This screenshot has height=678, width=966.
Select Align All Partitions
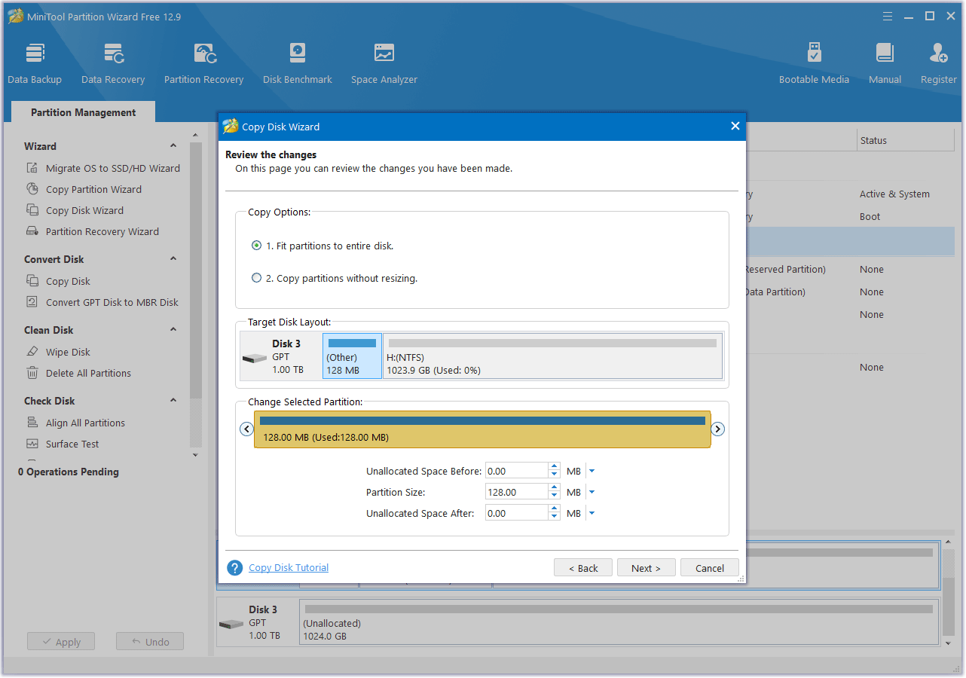pos(85,423)
